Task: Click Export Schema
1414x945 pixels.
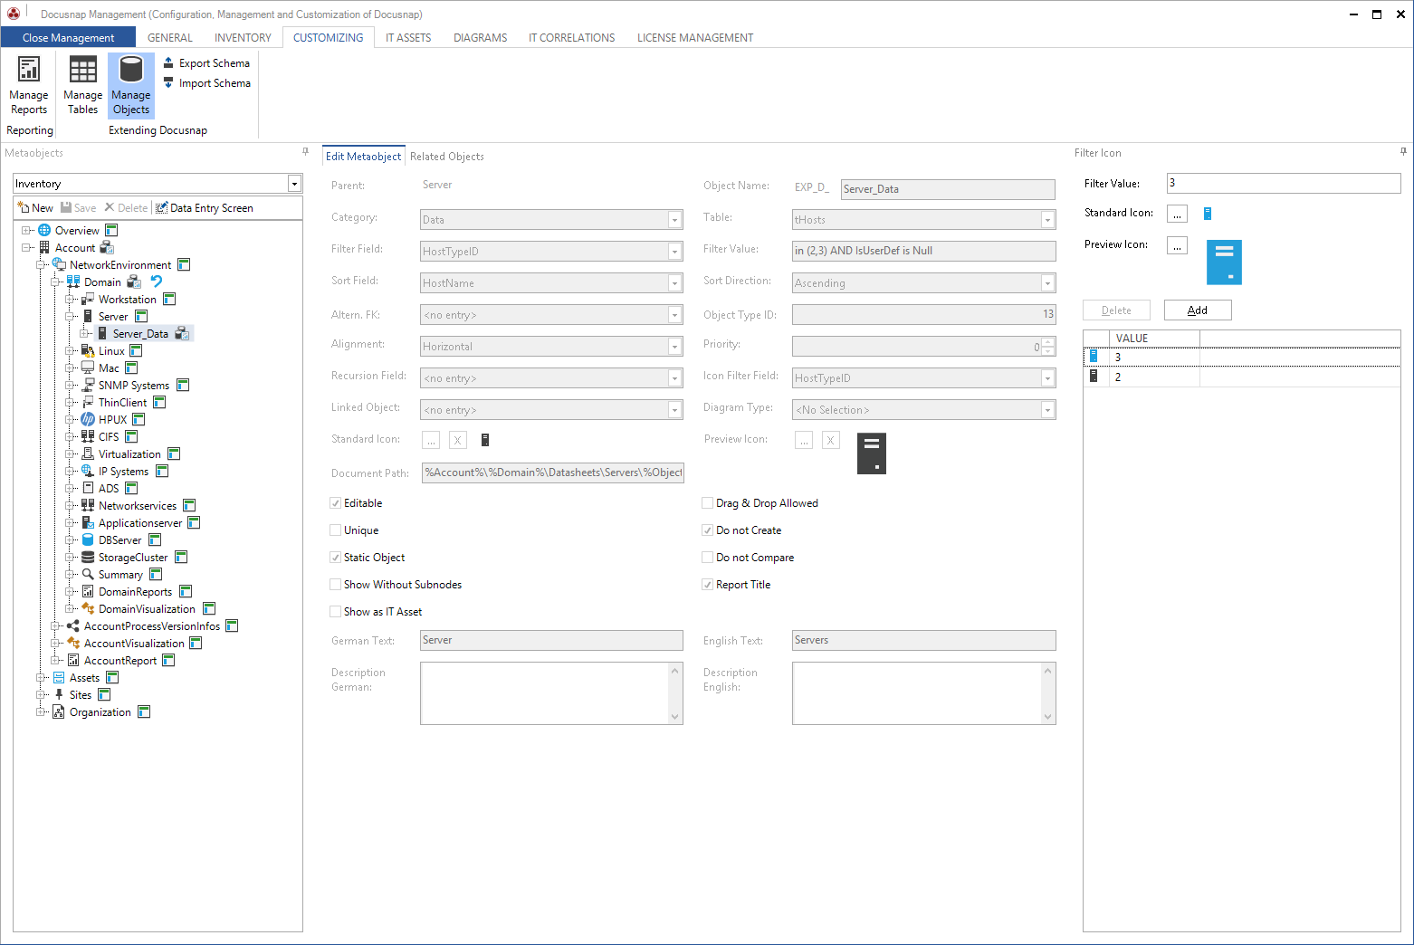Action: [x=206, y=63]
